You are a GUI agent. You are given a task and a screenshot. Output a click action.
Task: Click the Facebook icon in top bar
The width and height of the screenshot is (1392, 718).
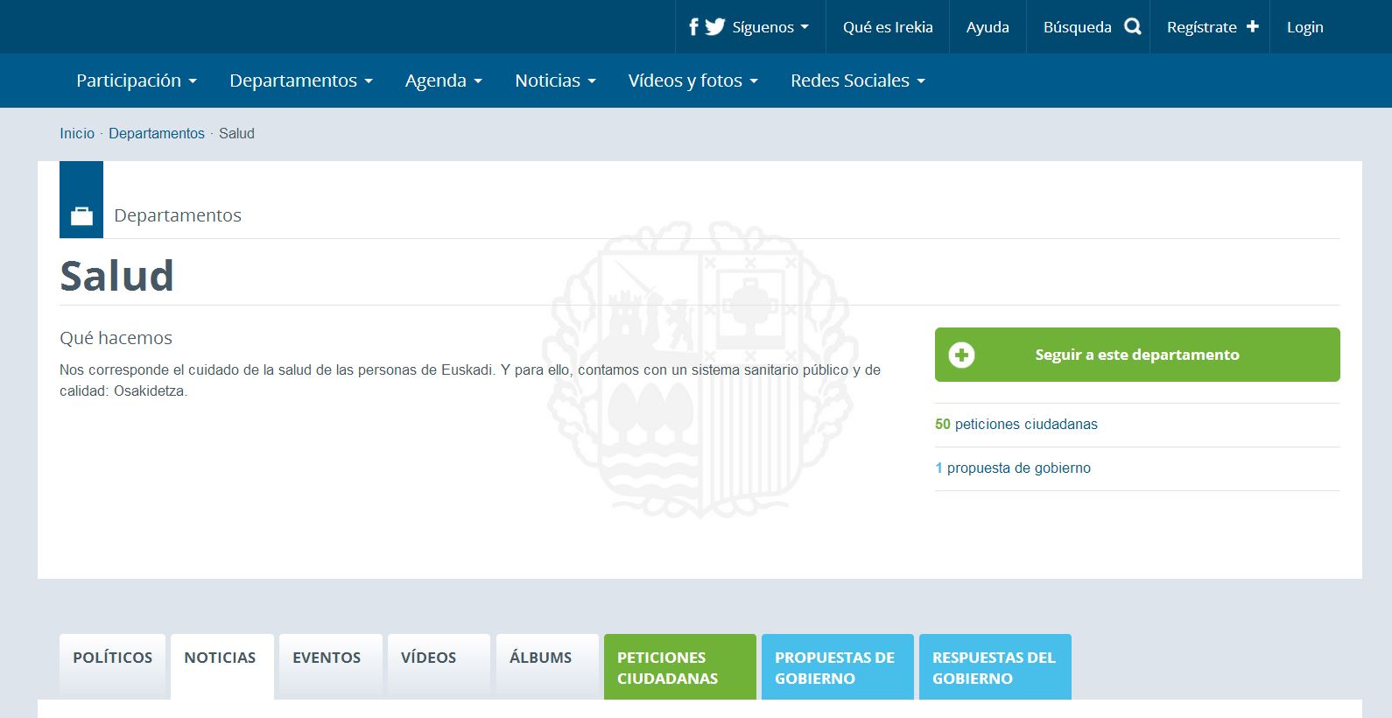pos(693,27)
